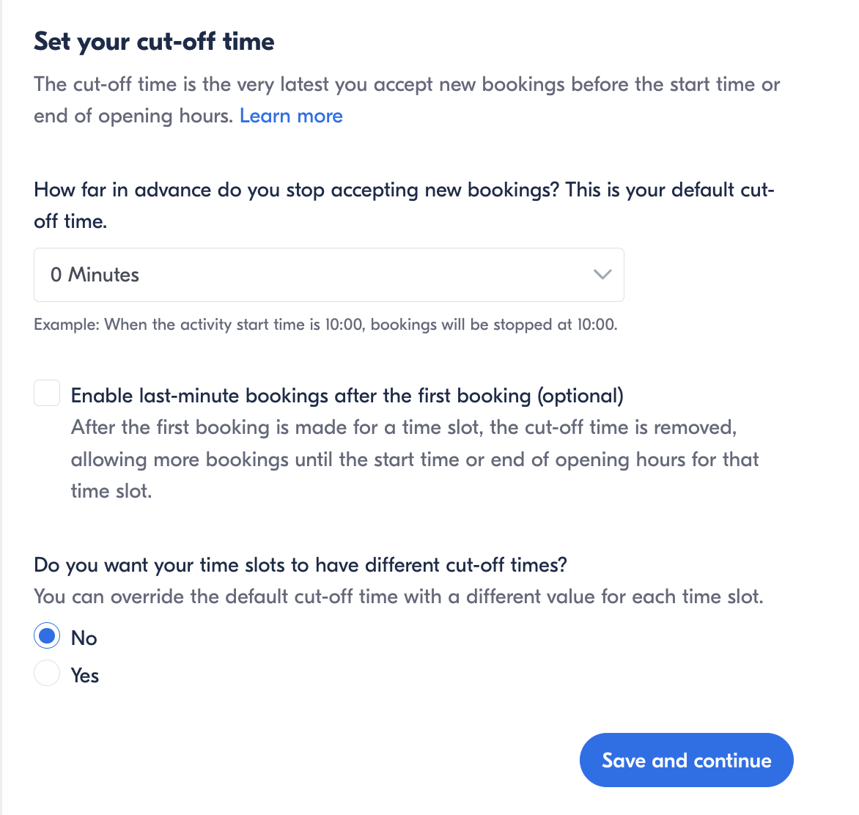Click the "No" option label text
Viewport: 859px width, 815px height.
84,638
